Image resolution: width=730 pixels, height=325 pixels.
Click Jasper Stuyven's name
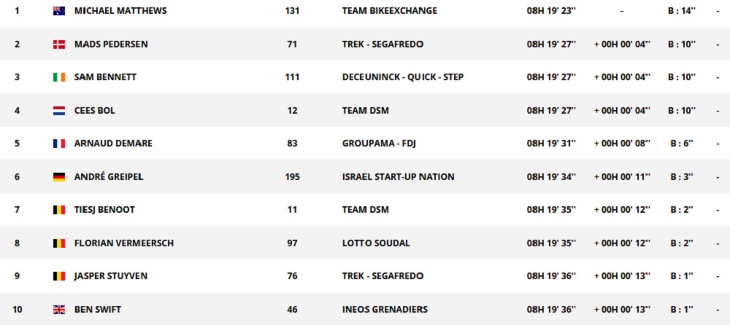tap(109, 276)
